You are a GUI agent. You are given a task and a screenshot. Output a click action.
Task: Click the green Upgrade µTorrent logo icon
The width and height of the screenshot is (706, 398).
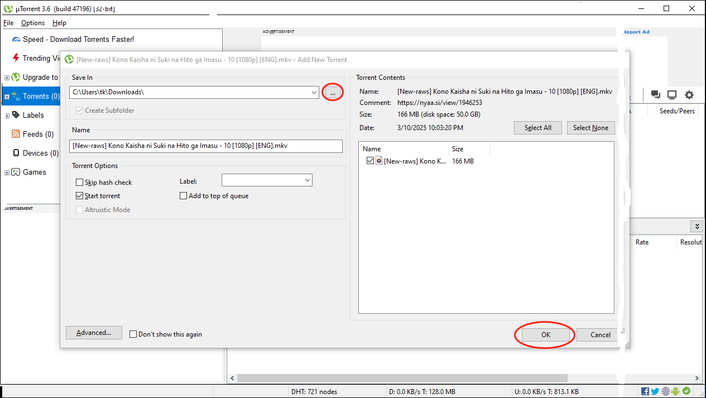pos(16,77)
